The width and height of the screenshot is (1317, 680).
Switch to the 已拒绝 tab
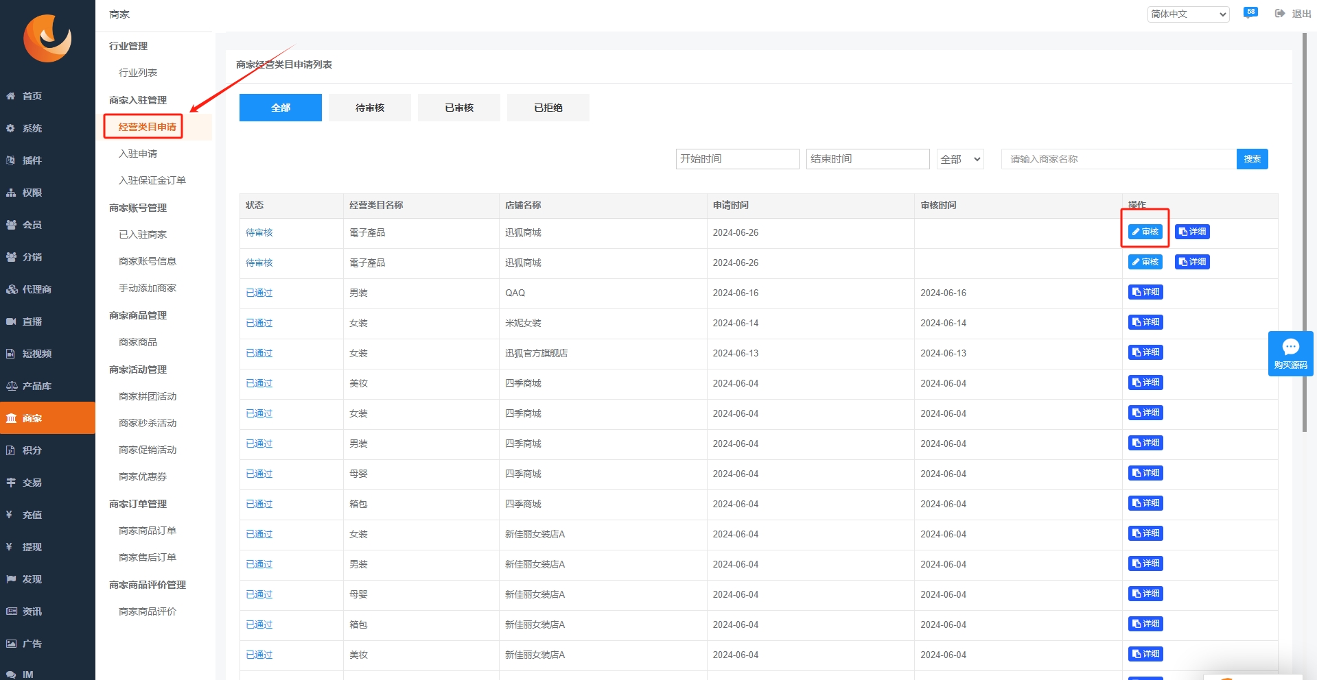pos(548,108)
